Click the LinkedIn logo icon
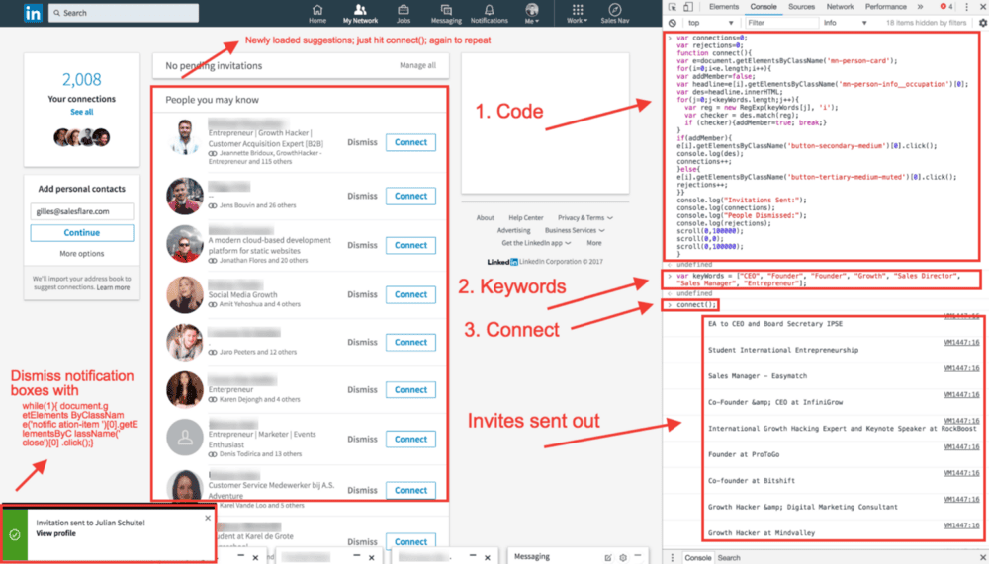Viewport: 989px width, 564px height. [33, 13]
